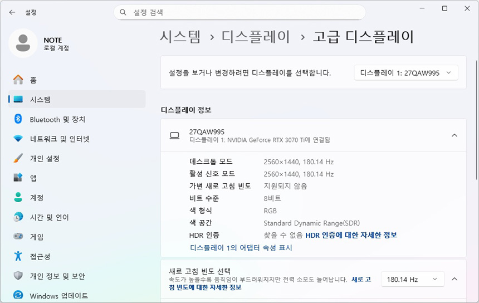Click the Bluetooth 및 장치 icon
This screenshot has width=479, height=303.
(x=18, y=119)
